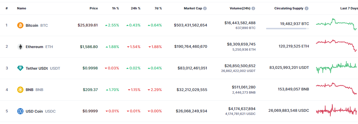The height and width of the screenshot is (124, 358).
Task: Click the Tether USDt logo icon
Action: [x=20, y=68]
